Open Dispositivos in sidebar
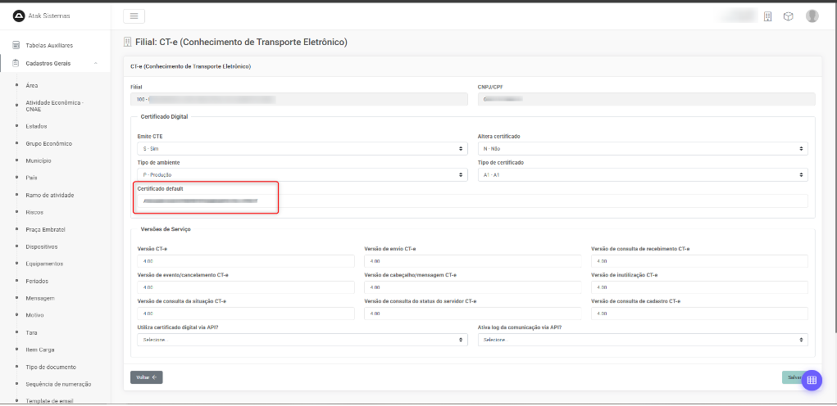 [x=41, y=246]
